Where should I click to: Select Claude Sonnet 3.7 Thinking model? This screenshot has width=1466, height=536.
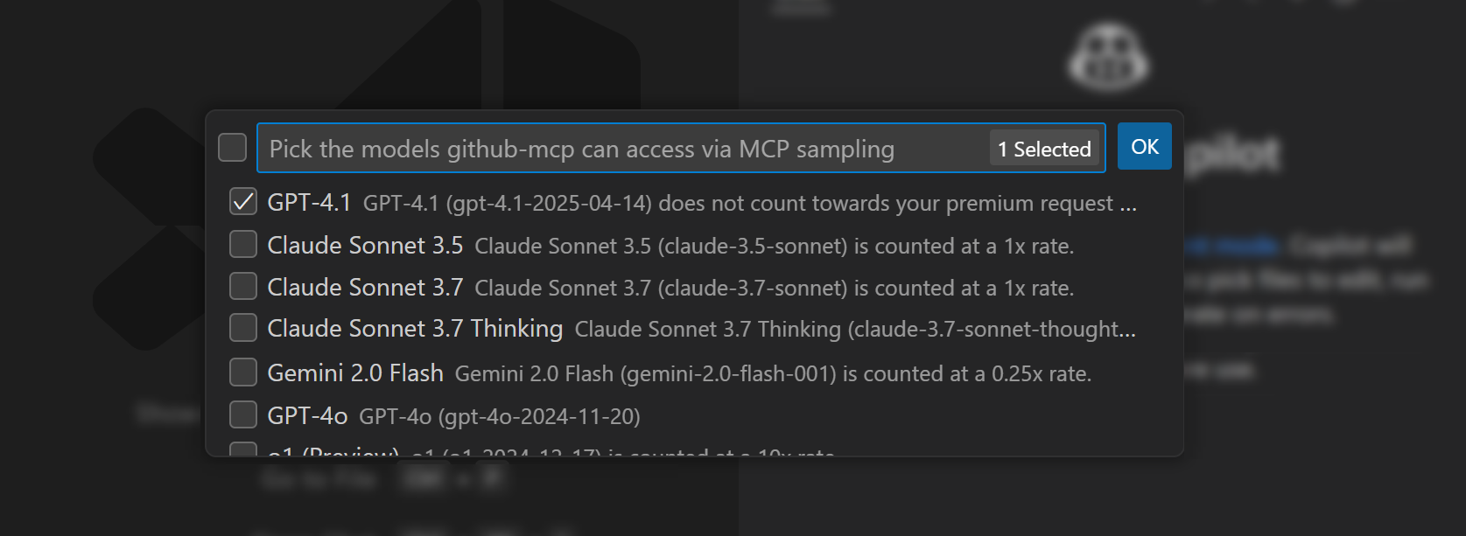coord(242,328)
